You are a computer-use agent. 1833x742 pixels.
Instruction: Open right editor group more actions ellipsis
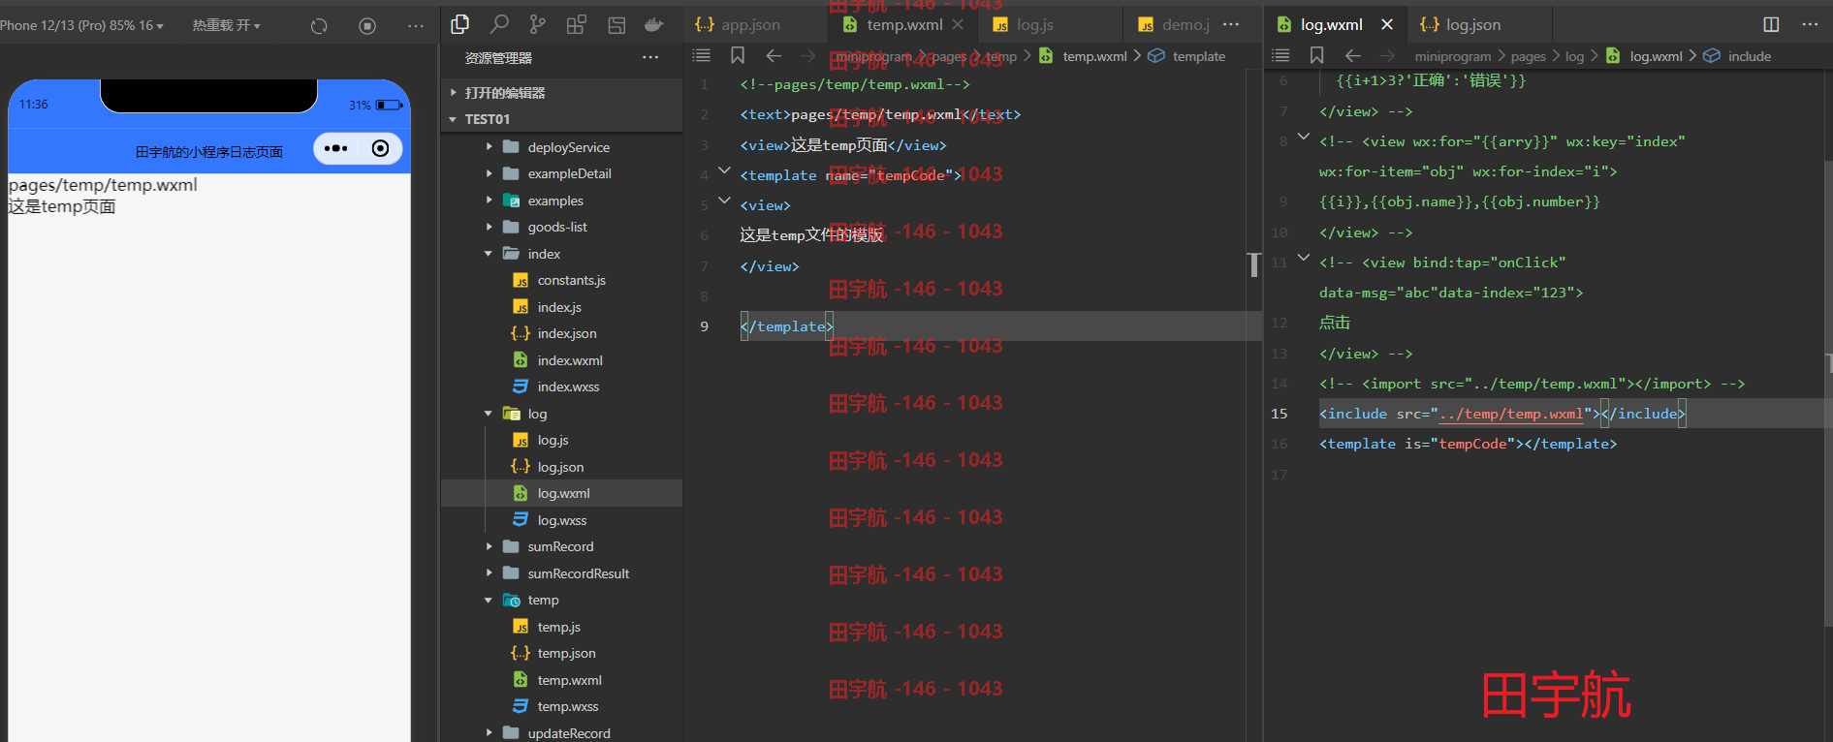point(1810,24)
